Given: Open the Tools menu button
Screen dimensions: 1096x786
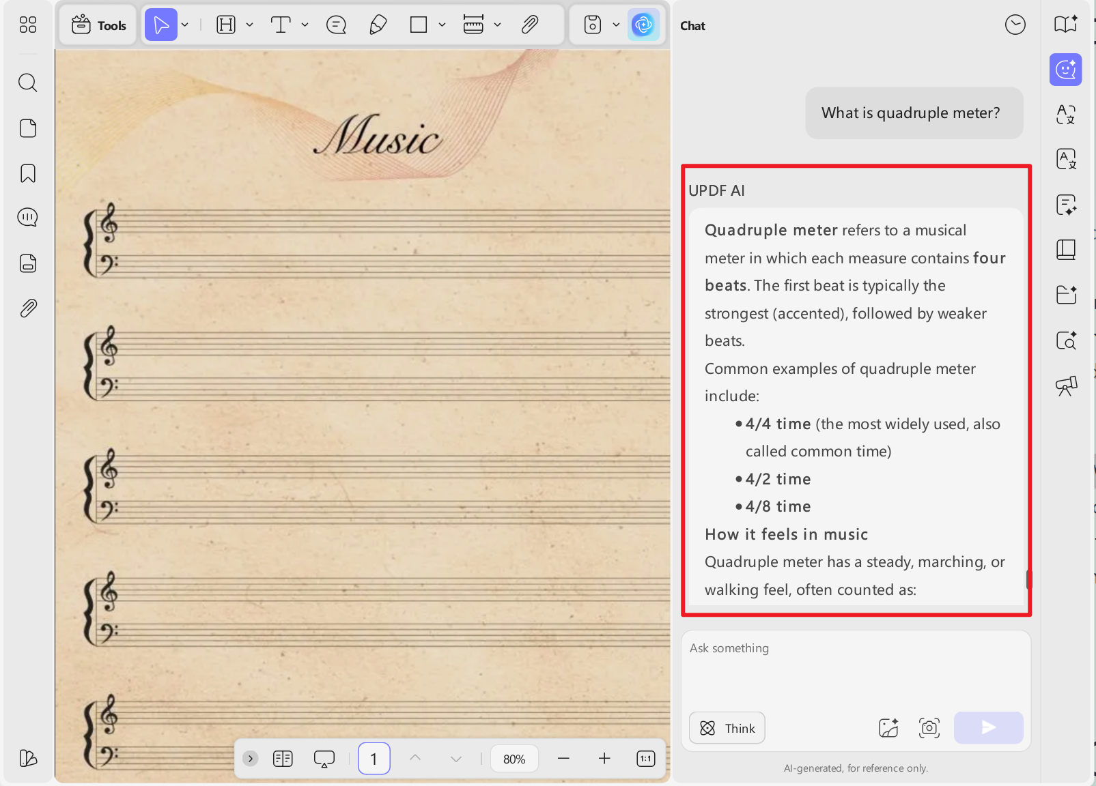Looking at the screenshot, I should (99, 25).
